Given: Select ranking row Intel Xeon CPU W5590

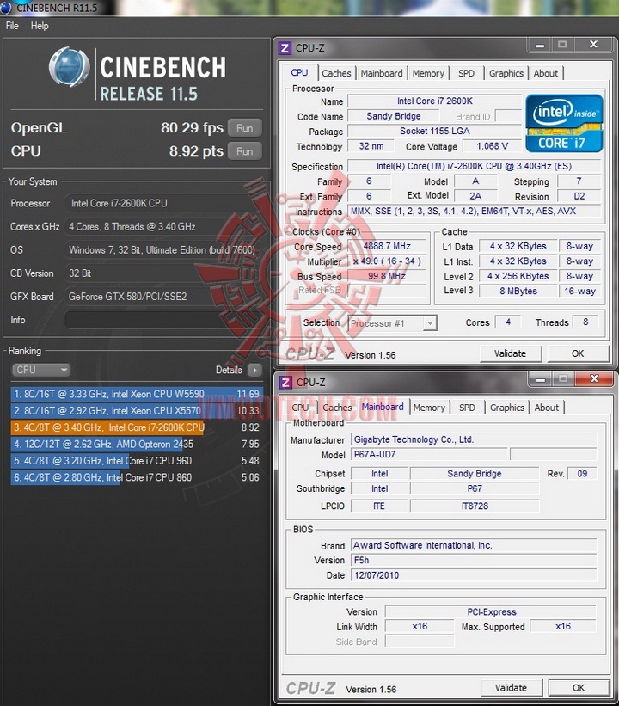Looking at the screenshot, I should pos(137,394).
